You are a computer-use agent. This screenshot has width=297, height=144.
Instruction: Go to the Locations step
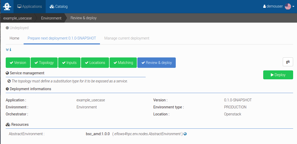coord(95,63)
